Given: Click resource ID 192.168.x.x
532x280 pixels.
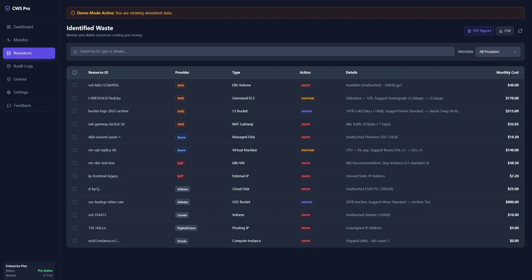Looking at the screenshot, I should 97,228.
